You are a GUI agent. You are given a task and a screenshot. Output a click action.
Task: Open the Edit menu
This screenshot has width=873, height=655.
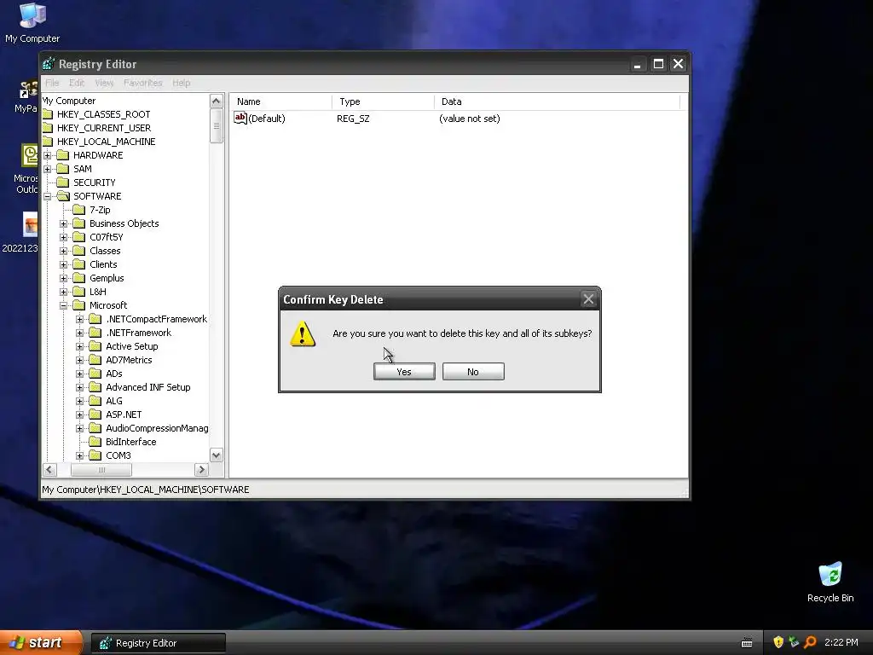click(77, 83)
